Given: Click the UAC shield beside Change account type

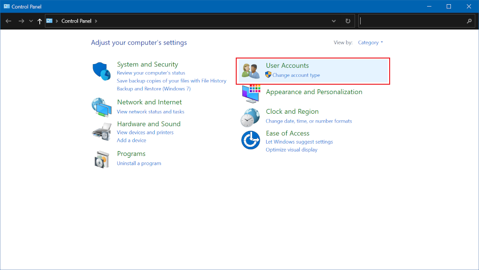Looking at the screenshot, I should tap(268, 74).
